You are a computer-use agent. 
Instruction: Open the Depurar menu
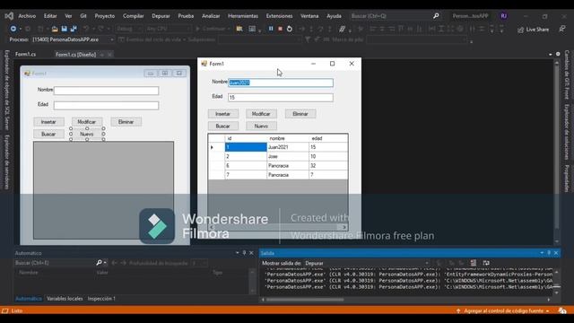pyautogui.click(x=161, y=16)
